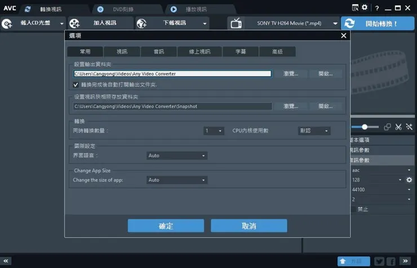The image size is (417, 268).
Task: Open 載入CD光盤 dropdown arrow
Action: (61, 24)
